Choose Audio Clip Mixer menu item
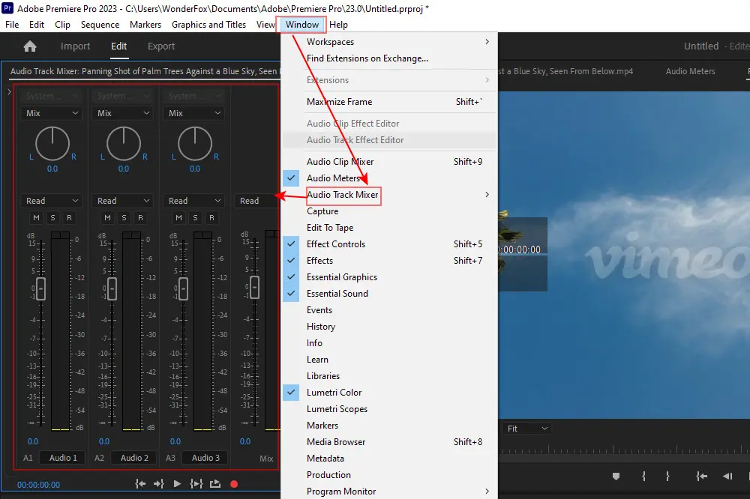This screenshot has width=750, height=499. tap(389, 162)
